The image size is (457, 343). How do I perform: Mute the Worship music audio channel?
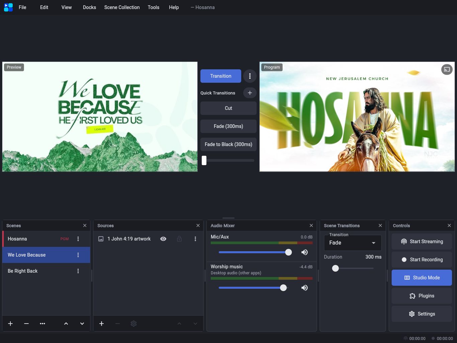click(x=304, y=288)
